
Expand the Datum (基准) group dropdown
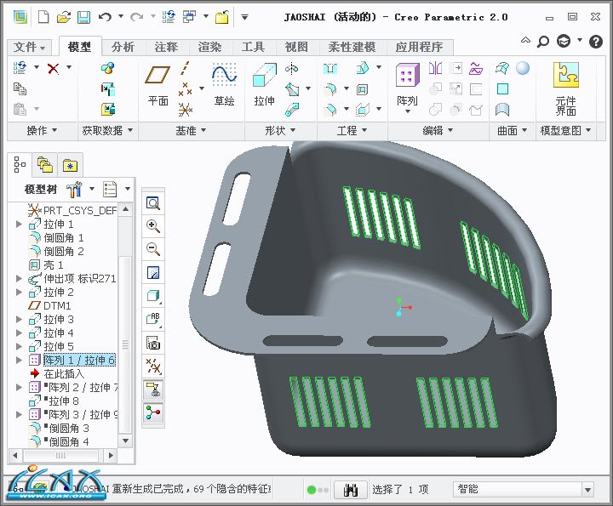coord(191,130)
